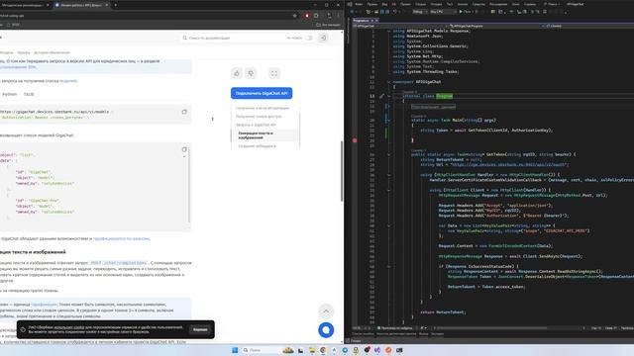Open the Visual Studio search box in title bar
The width and height of the screenshot is (634, 356).
[x=553, y=4]
